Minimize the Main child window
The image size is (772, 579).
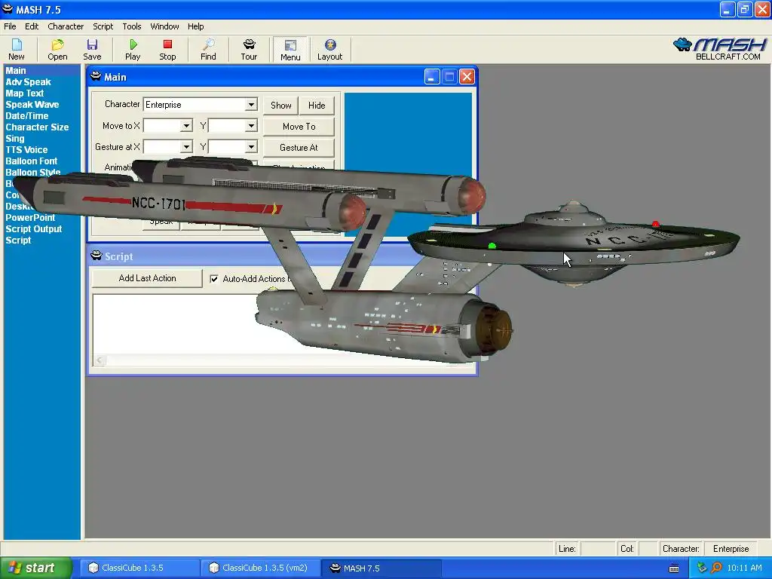(432, 77)
